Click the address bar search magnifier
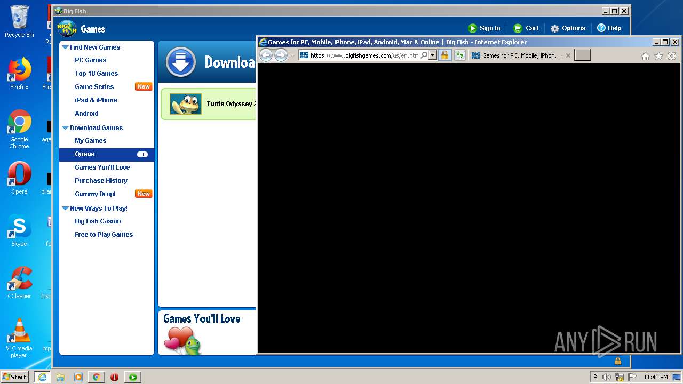 (424, 55)
